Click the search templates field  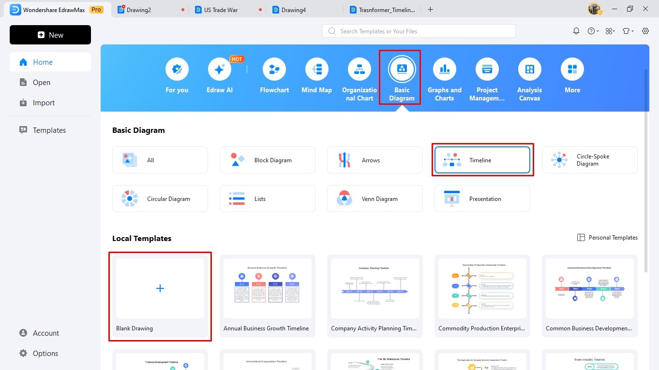click(419, 31)
